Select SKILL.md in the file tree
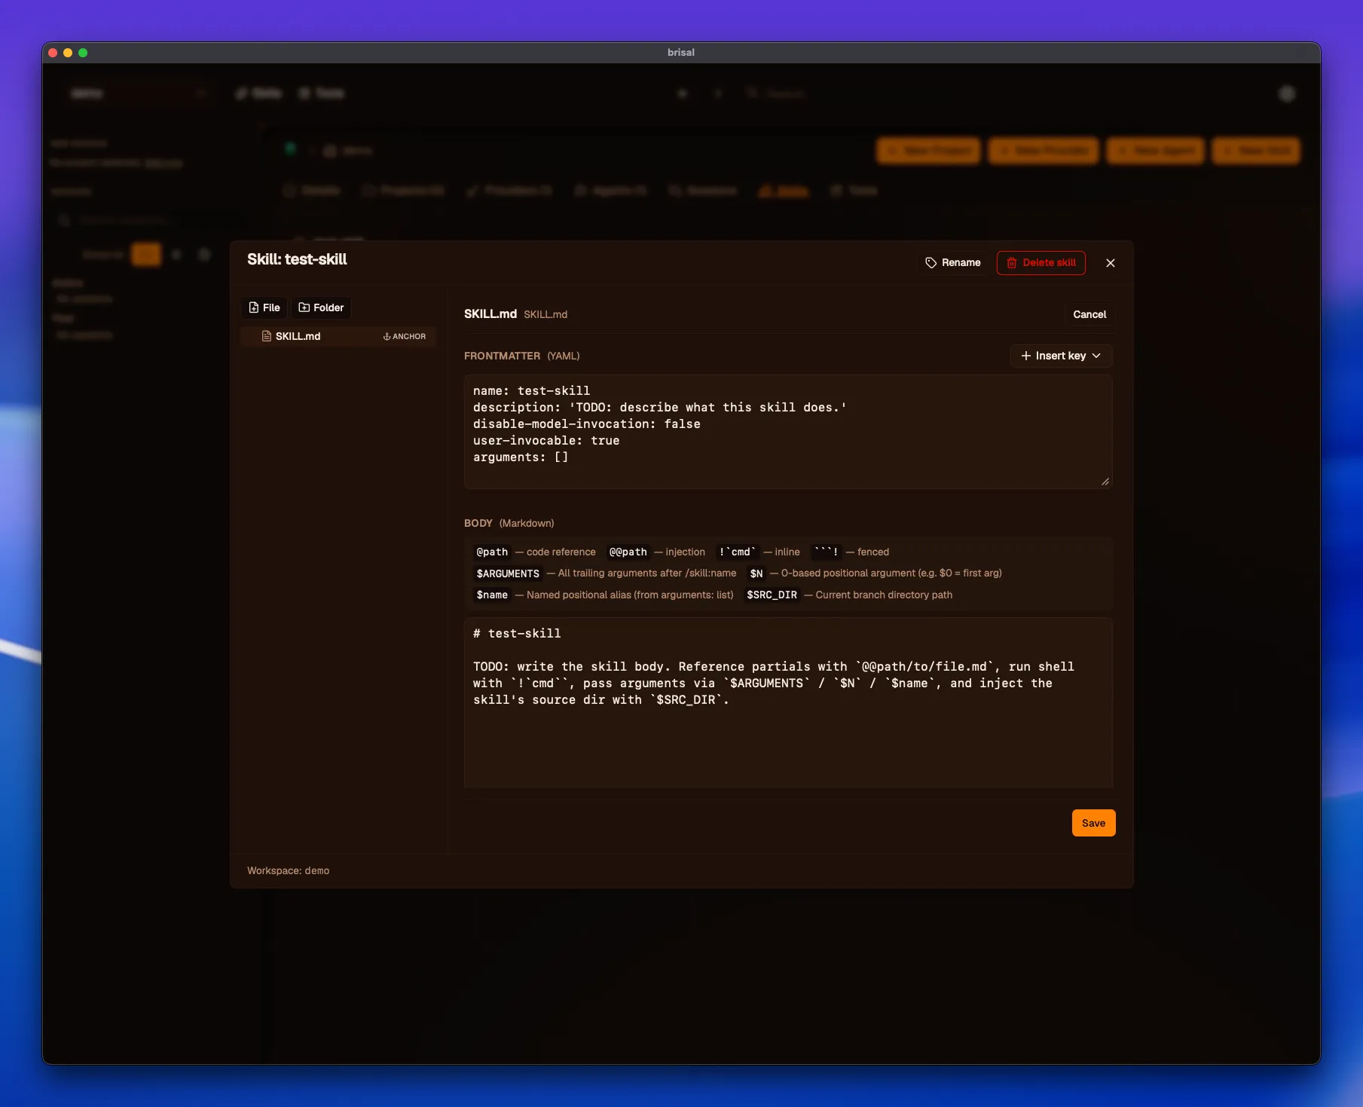 pyautogui.click(x=338, y=336)
